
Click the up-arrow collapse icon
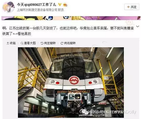(x=8, y=43)
